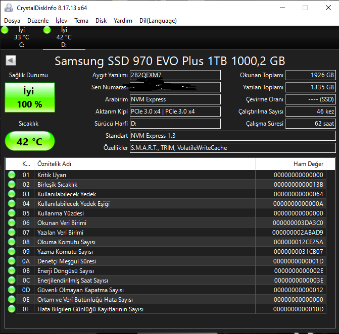Click status circle of Enerji Döngüsü Sayısı row
This screenshot has height=334, width=339.
pyautogui.click(x=12, y=270)
